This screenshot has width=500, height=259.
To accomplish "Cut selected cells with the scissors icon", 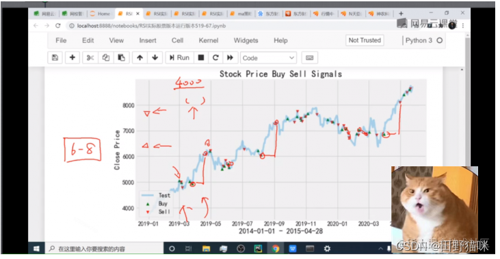I will pos(90,58).
